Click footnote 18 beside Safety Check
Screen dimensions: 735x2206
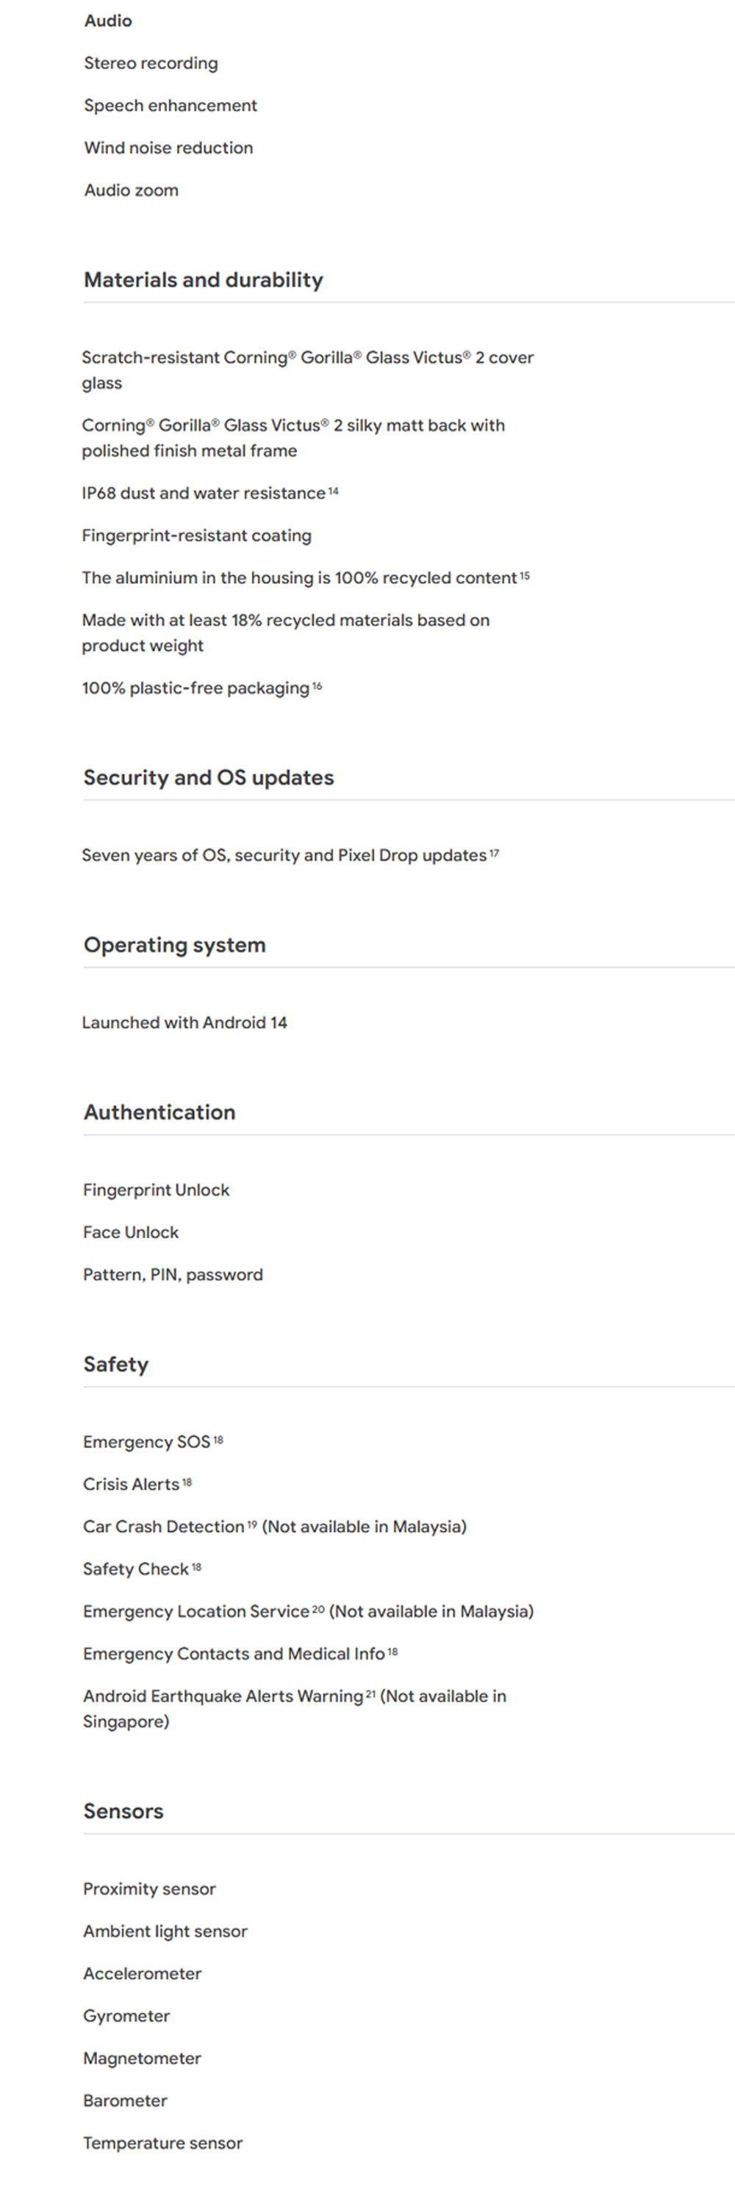click(197, 1567)
